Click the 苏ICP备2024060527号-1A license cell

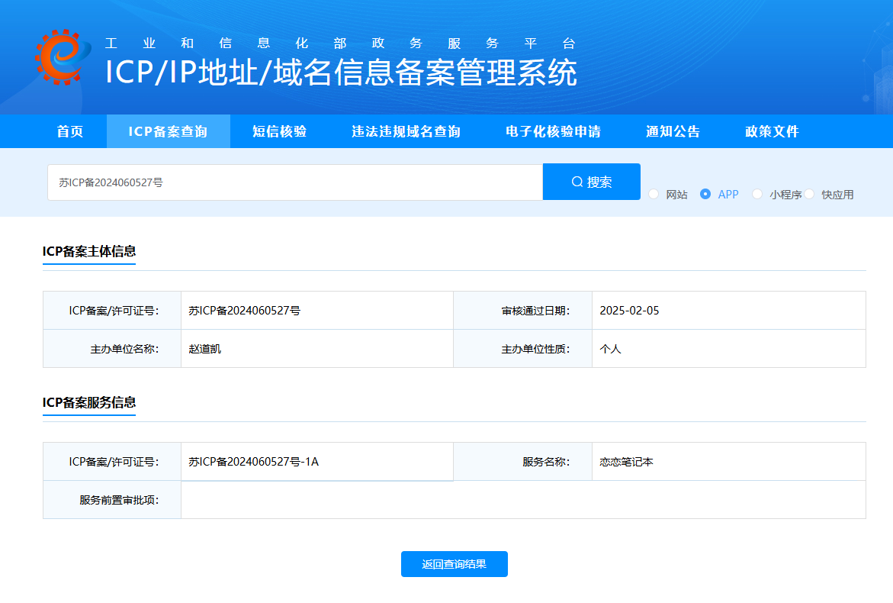pyautogui.click(x=255, y=461)
